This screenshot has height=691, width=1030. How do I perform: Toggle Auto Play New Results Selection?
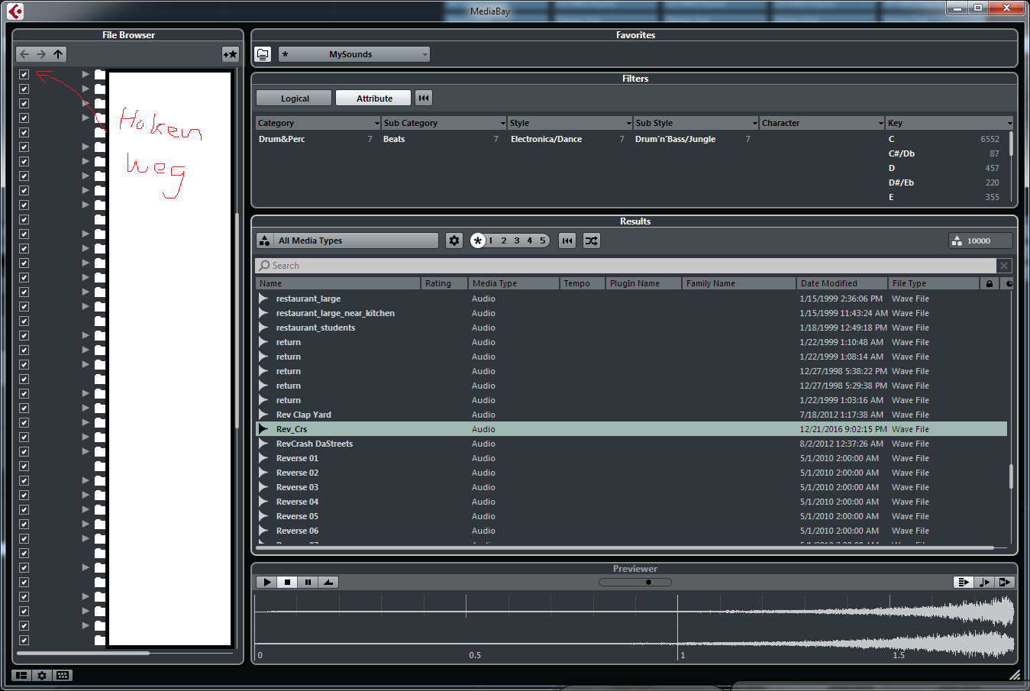click(963, 582)
